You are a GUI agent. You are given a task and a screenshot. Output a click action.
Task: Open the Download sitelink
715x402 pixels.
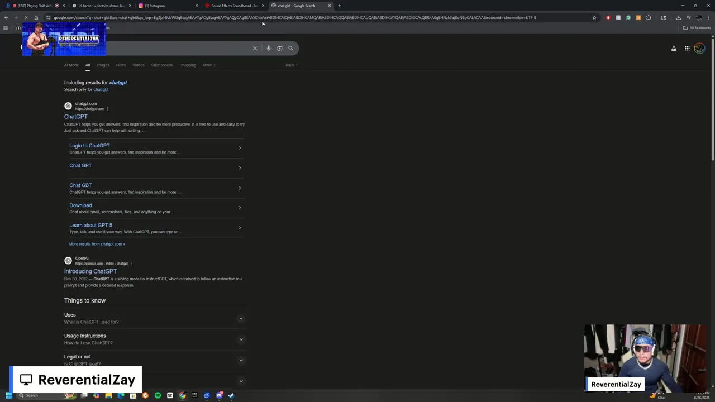[80, 205]
